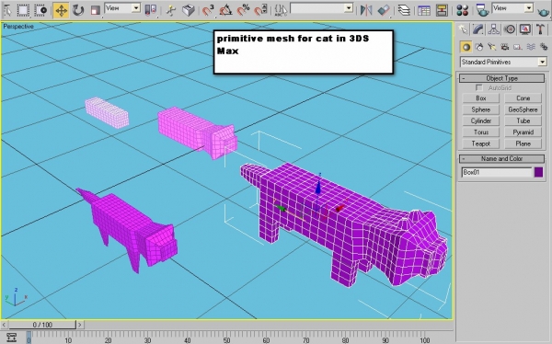Select the Scale tool
This screenshot has width=552, height=344.
pyautogui.click(x=95, y=10)
